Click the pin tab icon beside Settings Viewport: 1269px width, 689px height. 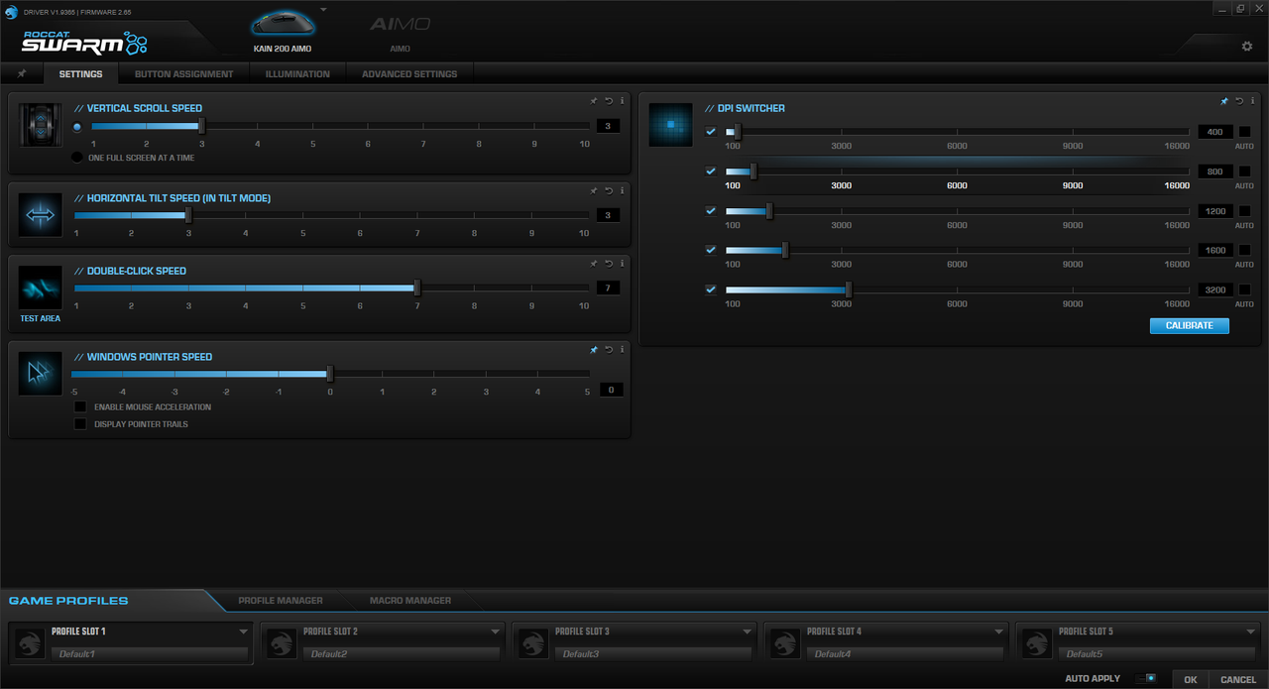coord(21,74)
